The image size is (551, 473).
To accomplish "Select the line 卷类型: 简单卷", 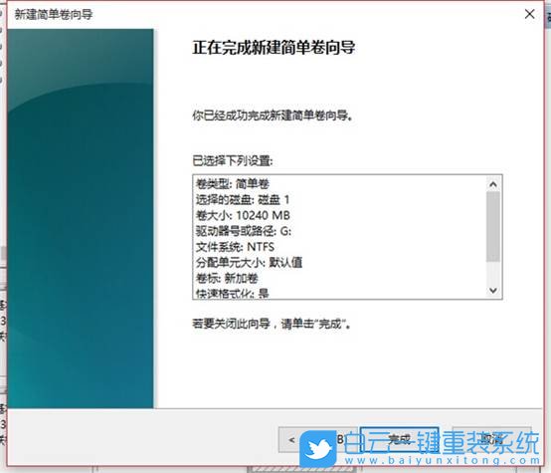I will 233,183.
